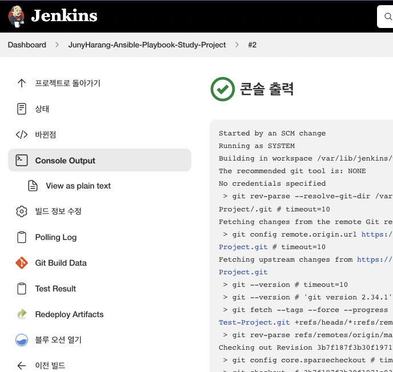The image size is (393, 372).
Task: Click the Test Result clipboard icon
Action: [x=22, y=289]
